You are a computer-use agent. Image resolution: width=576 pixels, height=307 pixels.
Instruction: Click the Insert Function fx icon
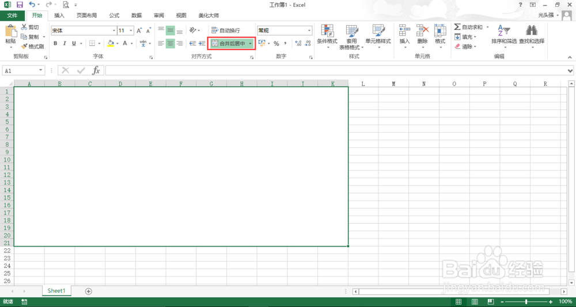pyautogui.click(x=96, y=70)
